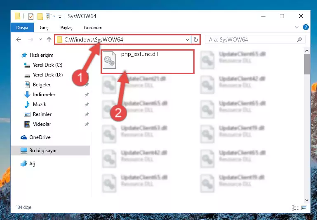Open the Paylaş ribbon tab
317x220 pixels.
(66, 28)
